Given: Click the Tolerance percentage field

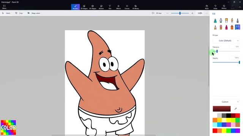Looking at the screenshot, I should pos(235,47).
